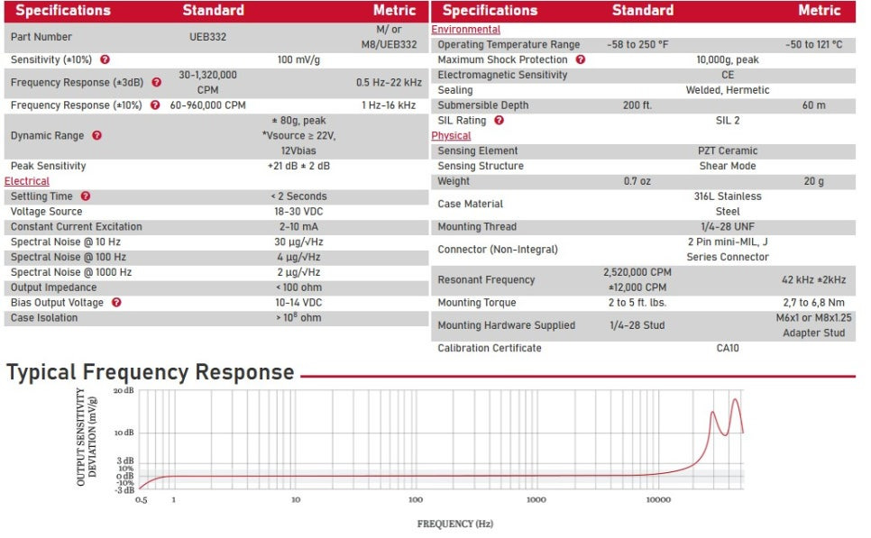Select the 2-10 mA excitation value
Screen dimensions: 871x538
(298, 226)
